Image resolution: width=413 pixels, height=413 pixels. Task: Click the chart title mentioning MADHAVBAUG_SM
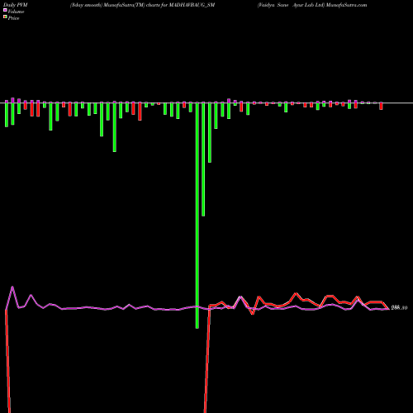coord(142,5)
